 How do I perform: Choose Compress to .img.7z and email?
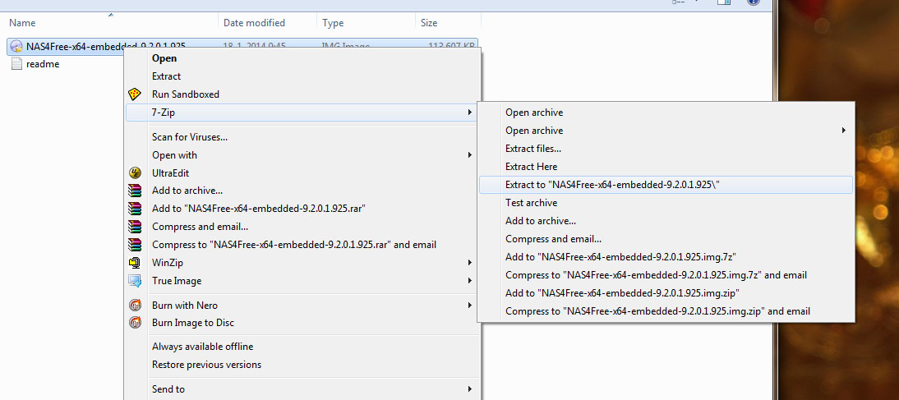pyautogui.click(x=656, y=275)
